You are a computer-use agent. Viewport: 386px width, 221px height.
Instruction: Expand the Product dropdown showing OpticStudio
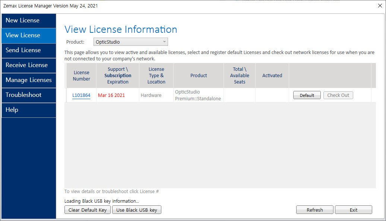tap(131, 42)
